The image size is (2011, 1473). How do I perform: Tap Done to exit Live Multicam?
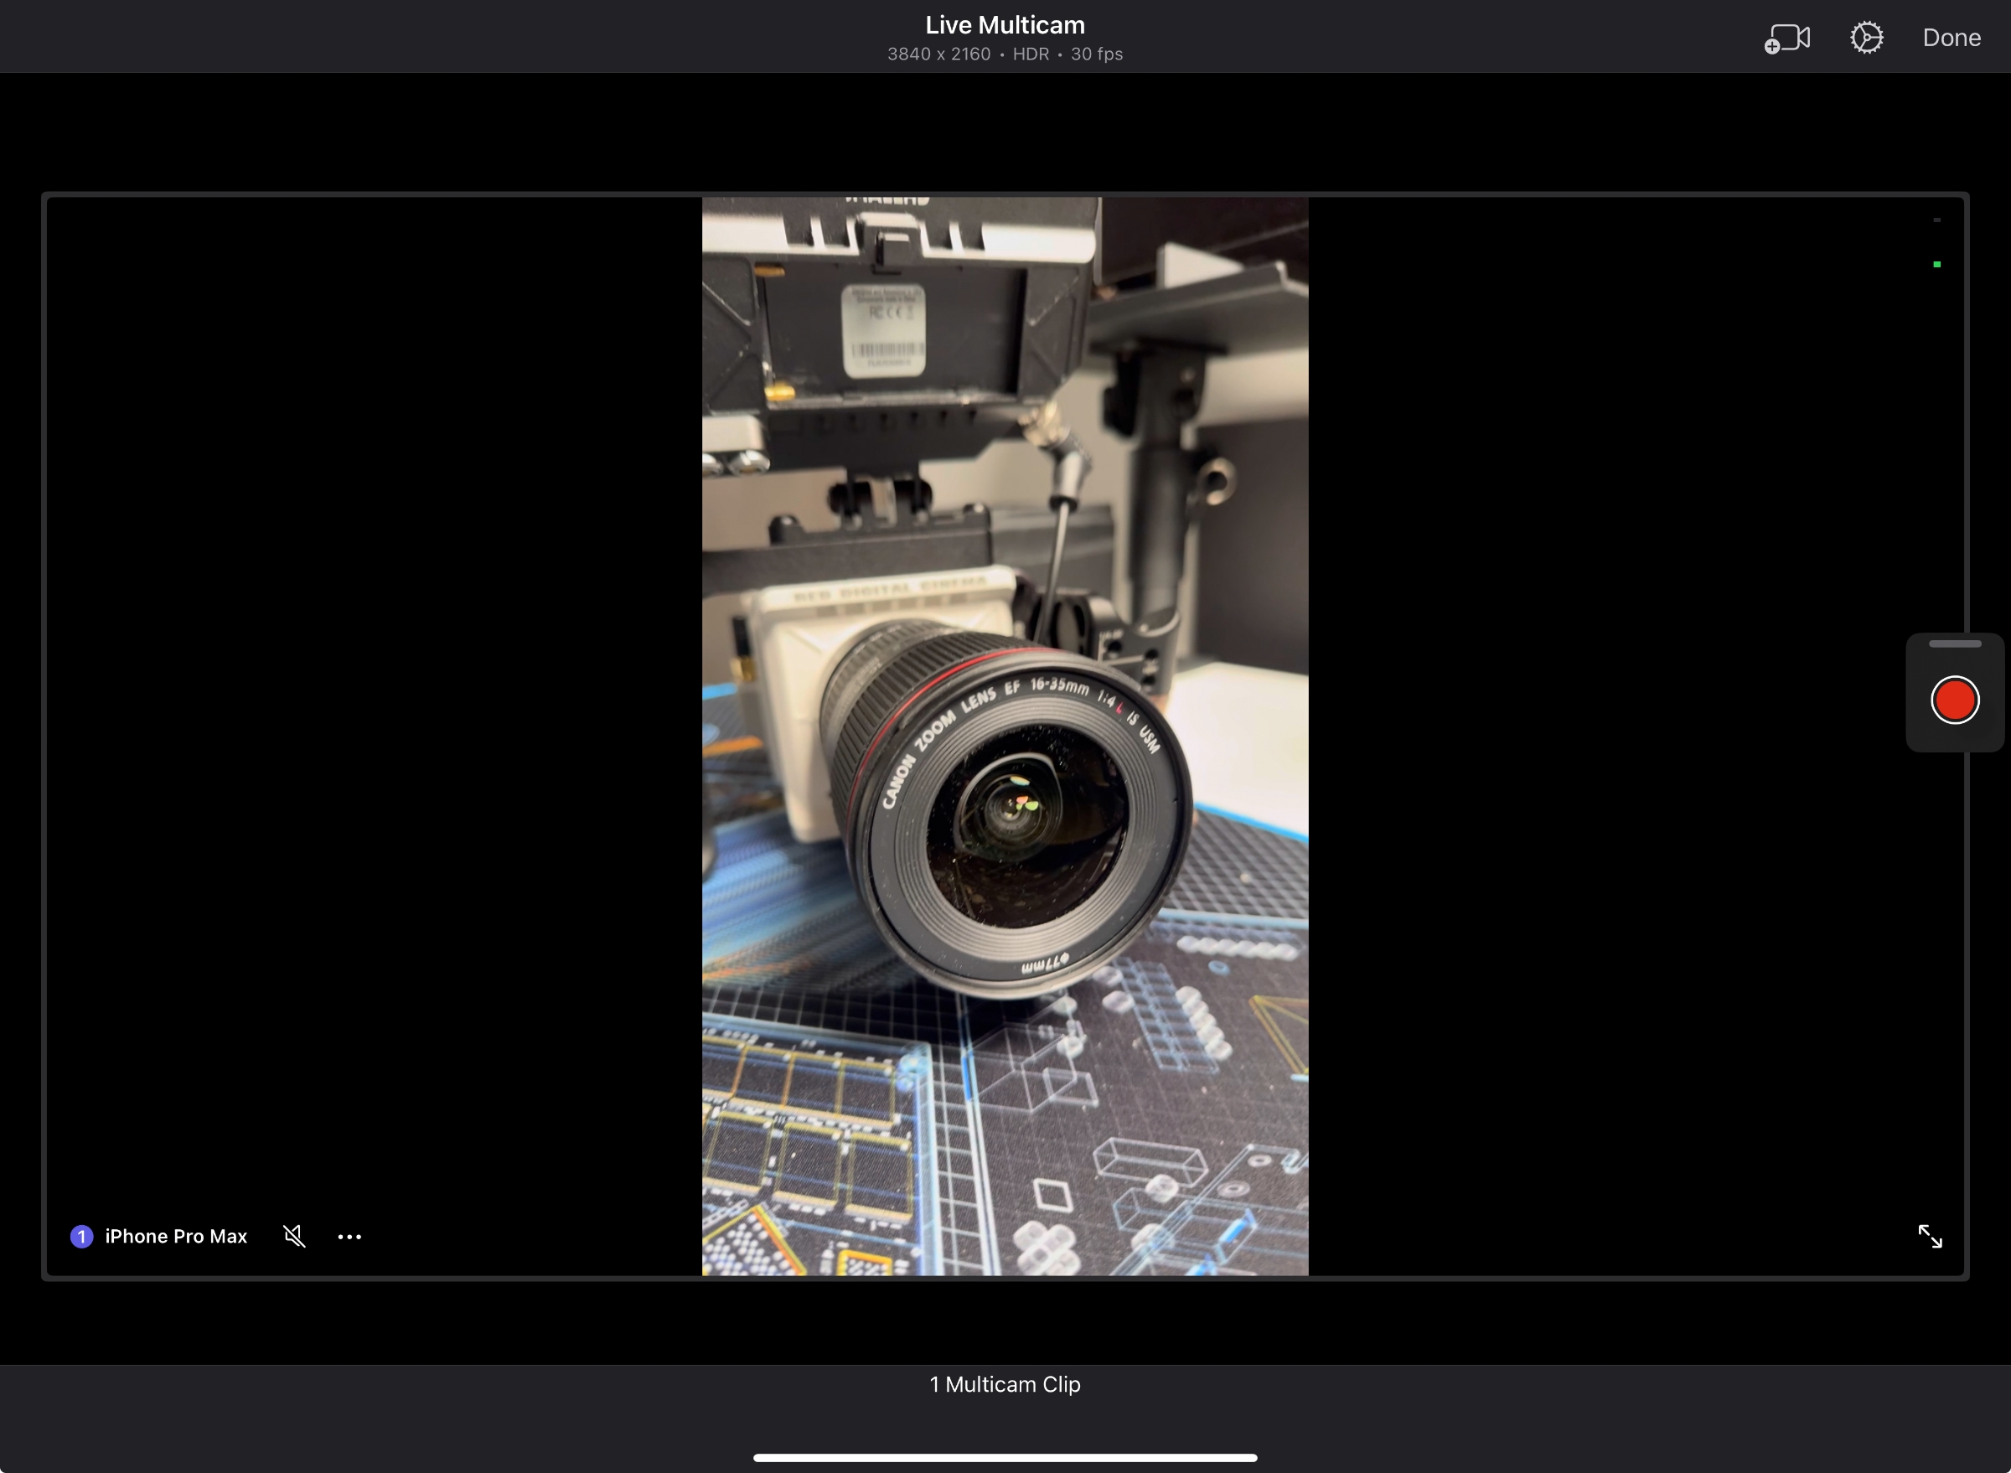point(1951,37)
